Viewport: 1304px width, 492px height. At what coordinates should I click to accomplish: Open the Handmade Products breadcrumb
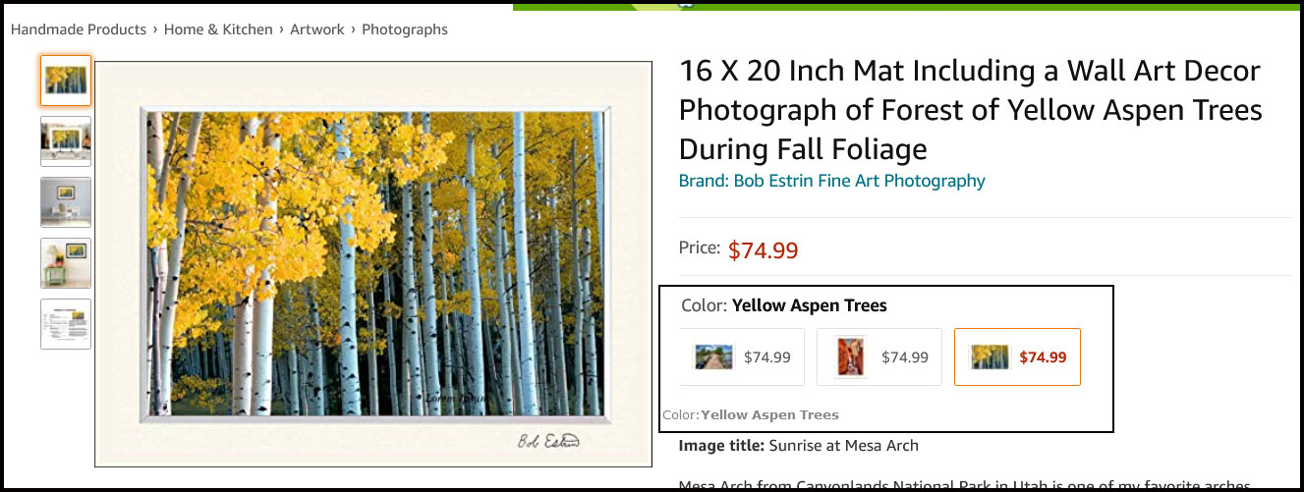coord(78,29)
